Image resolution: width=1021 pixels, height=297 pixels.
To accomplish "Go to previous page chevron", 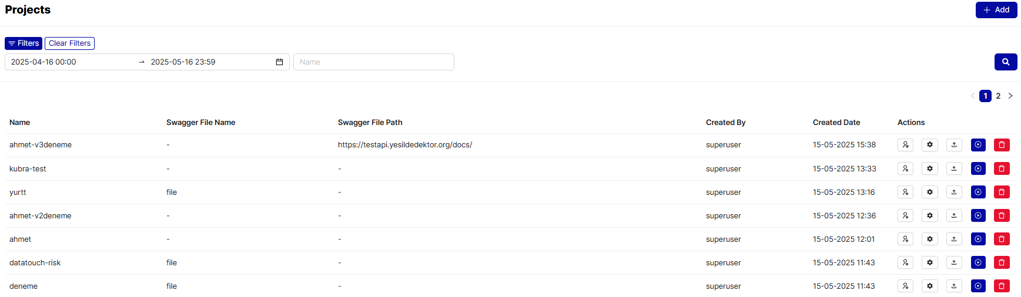I will (x=973, y=96).
